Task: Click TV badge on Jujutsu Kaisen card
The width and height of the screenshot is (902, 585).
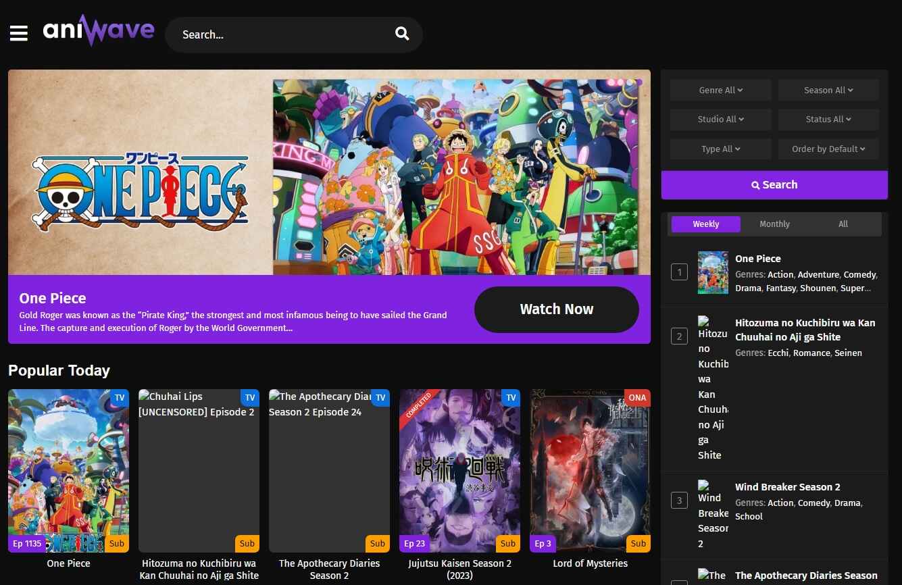Action: pyautogui.click(x=511, y=397)
